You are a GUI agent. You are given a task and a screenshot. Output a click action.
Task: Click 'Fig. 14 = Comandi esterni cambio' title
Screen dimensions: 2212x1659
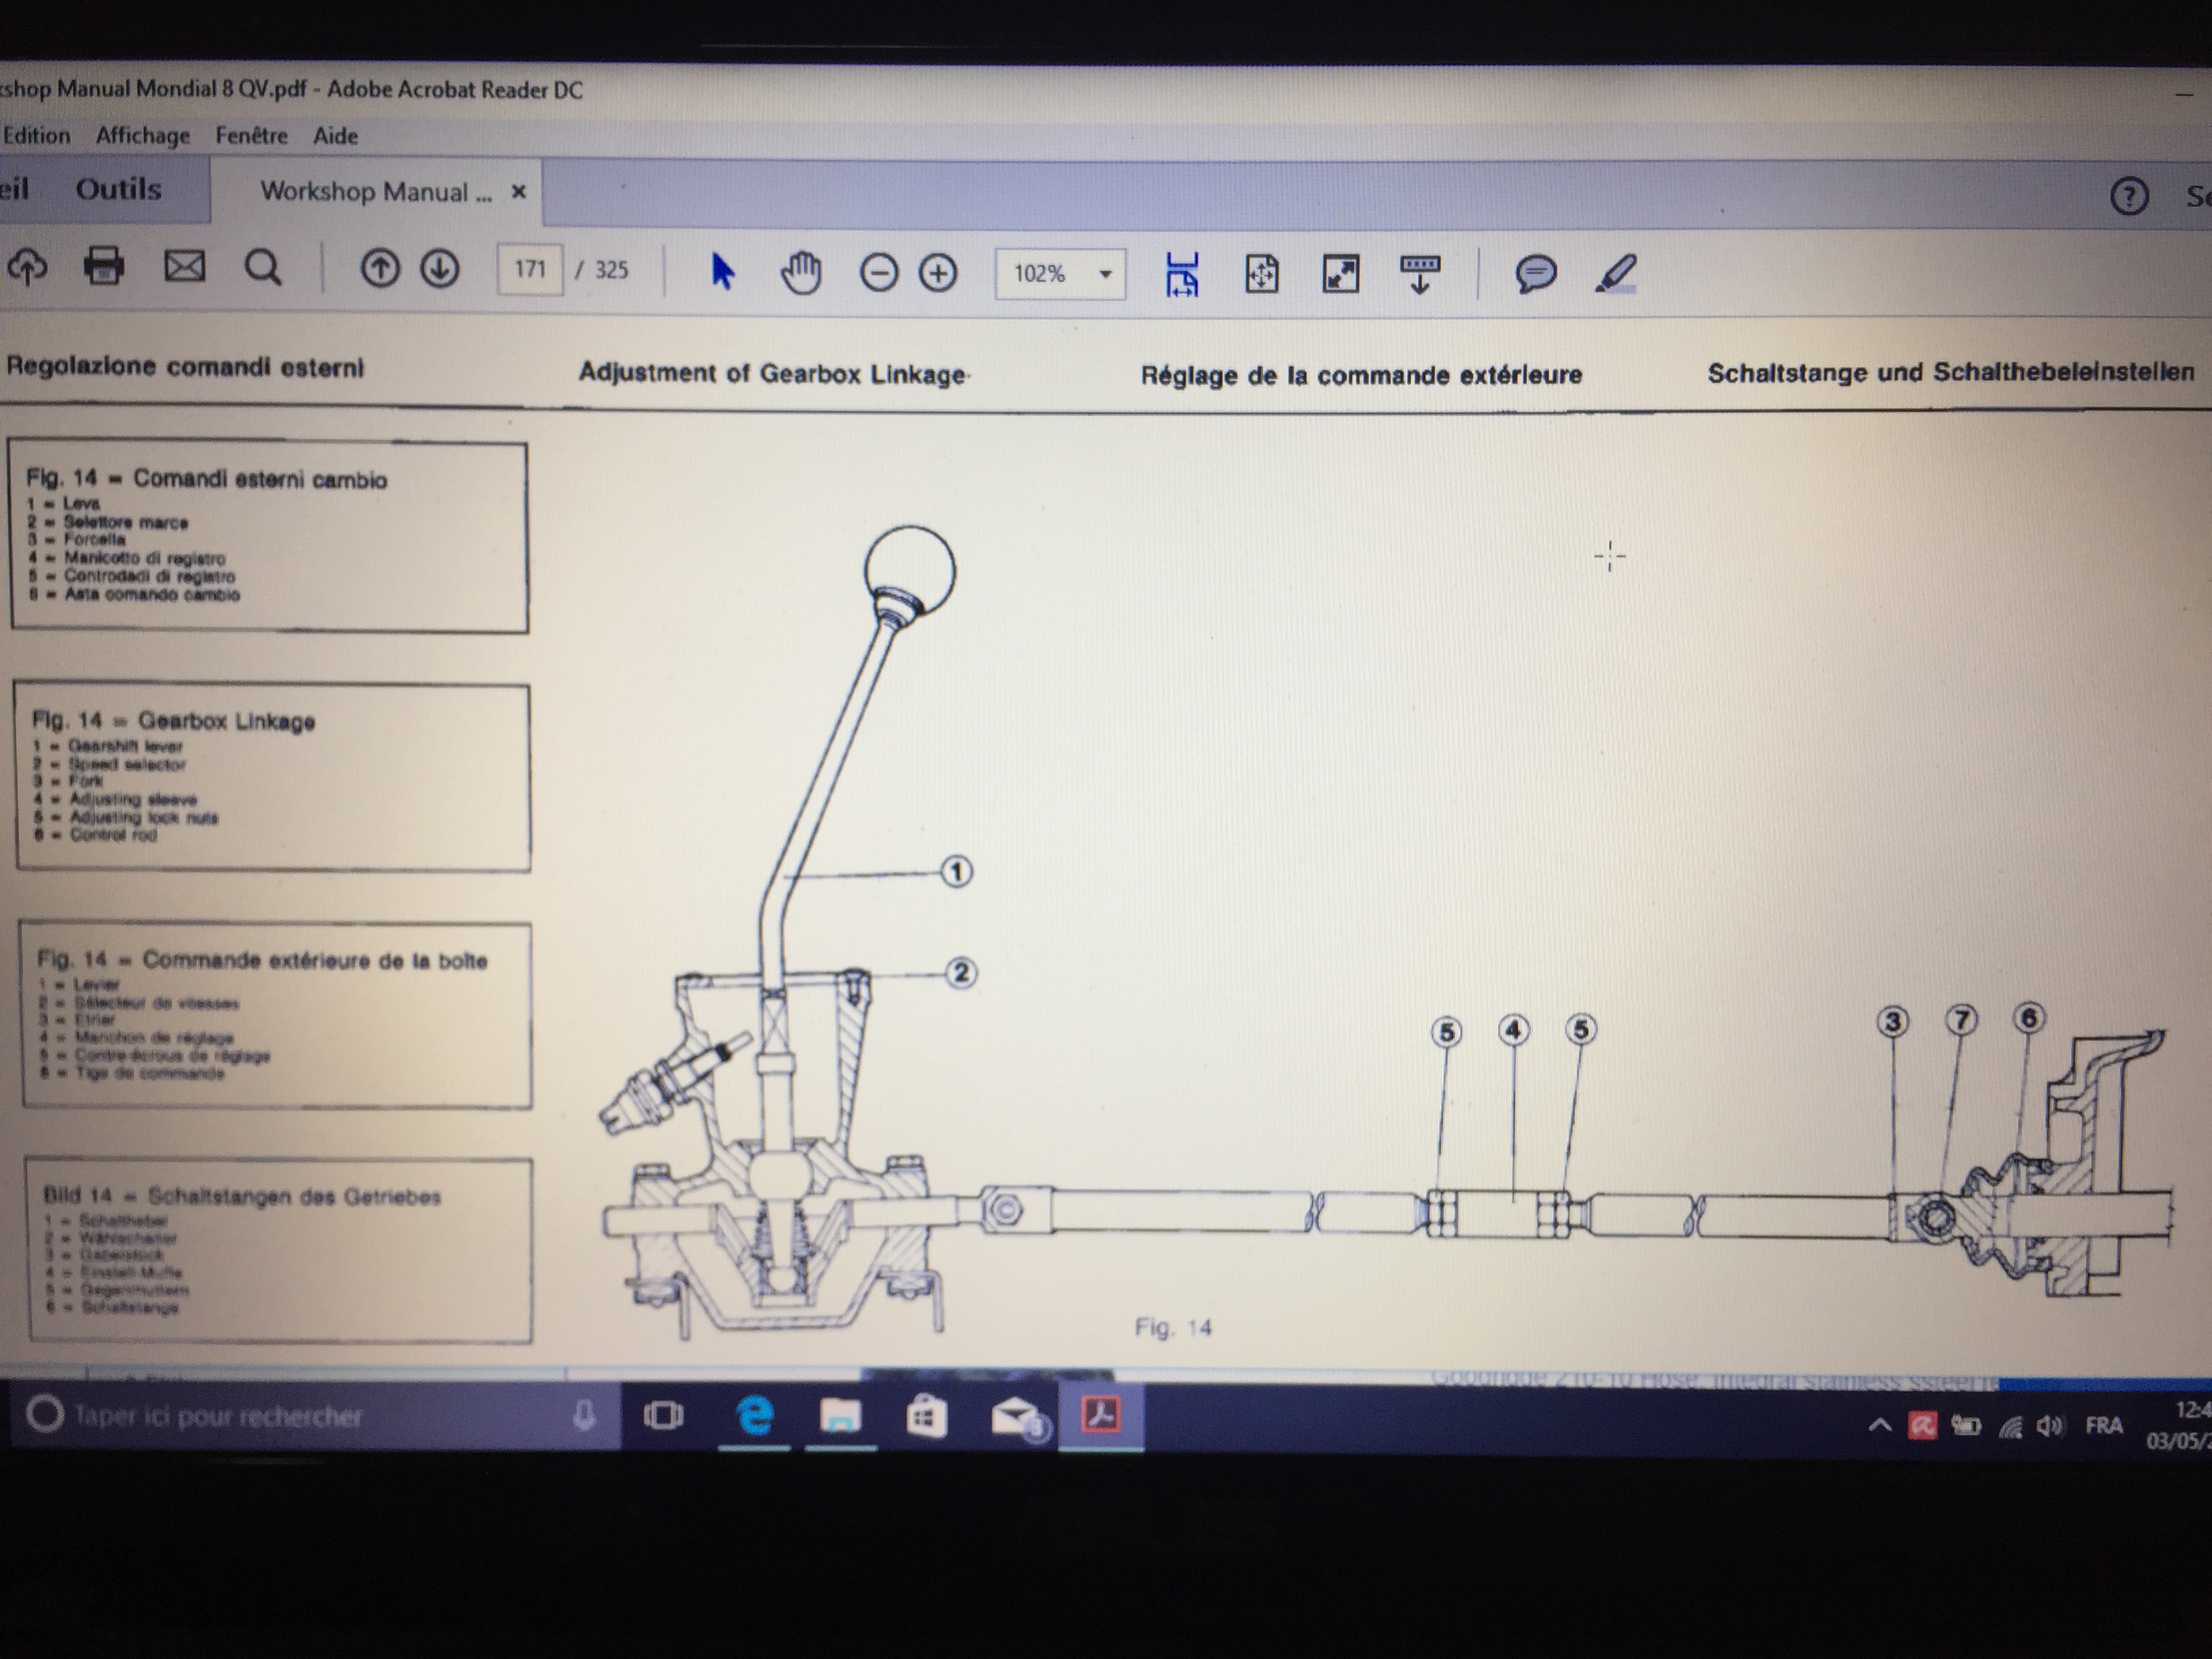(x=206, y=479)
